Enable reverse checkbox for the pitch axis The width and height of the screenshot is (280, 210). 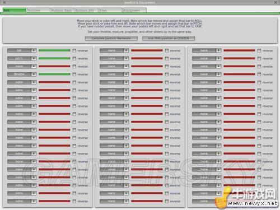point(74,58)
